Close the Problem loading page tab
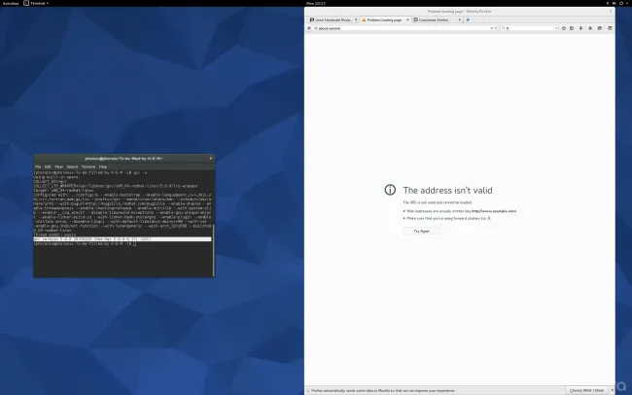The height and width of the screenshot is (395, 632). (x=407, y=19)
